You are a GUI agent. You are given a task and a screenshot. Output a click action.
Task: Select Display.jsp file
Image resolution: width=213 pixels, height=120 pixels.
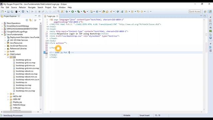coord(17,102)
